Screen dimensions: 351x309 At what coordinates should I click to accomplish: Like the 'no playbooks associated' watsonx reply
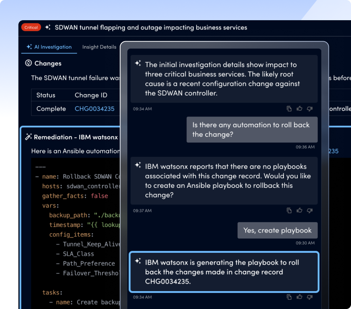pos(300,210)
